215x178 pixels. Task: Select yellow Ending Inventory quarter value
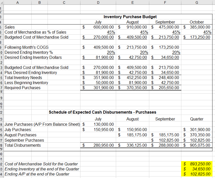[197, 169]
